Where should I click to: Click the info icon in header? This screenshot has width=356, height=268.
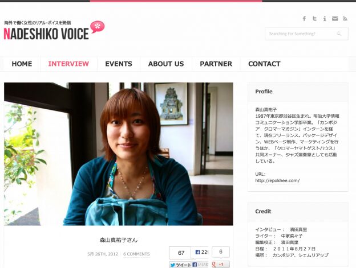325,19
